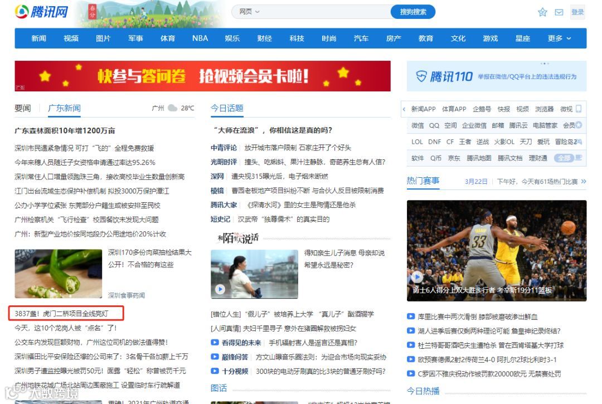
Task: Open article 今天，这10个龙岗人被“点名”了！
Action: click(x=65, y=328)
